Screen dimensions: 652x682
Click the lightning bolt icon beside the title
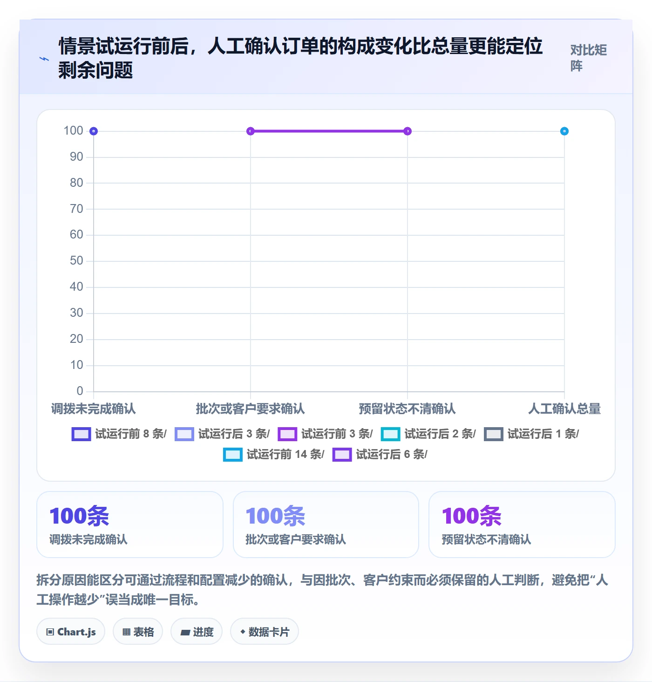click(44, 59)
